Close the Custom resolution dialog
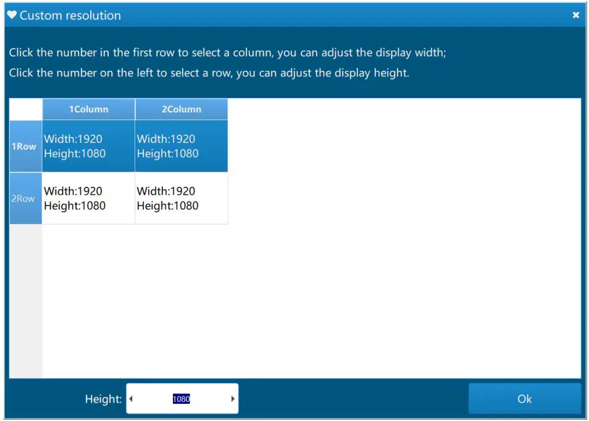The width and height of the screenshot is (589, 421). (575, 15)
